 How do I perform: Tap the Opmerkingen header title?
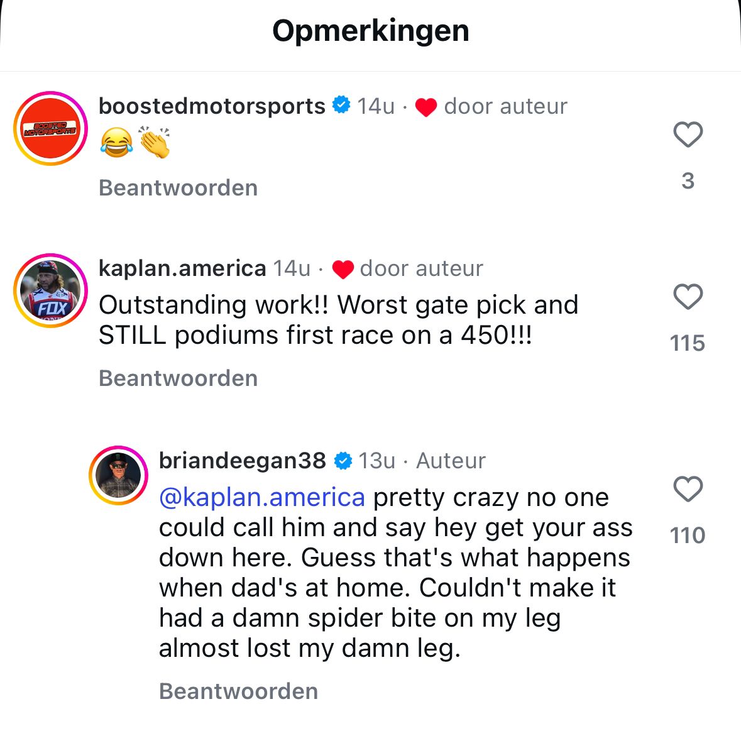point(371,30)
